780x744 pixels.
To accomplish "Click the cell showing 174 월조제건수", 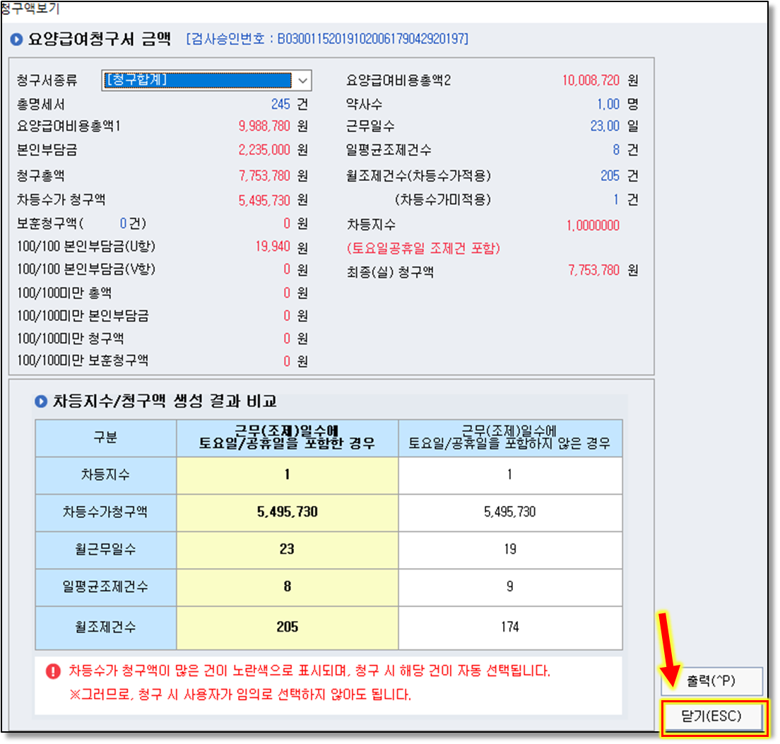I will click(x=510, y=627).
